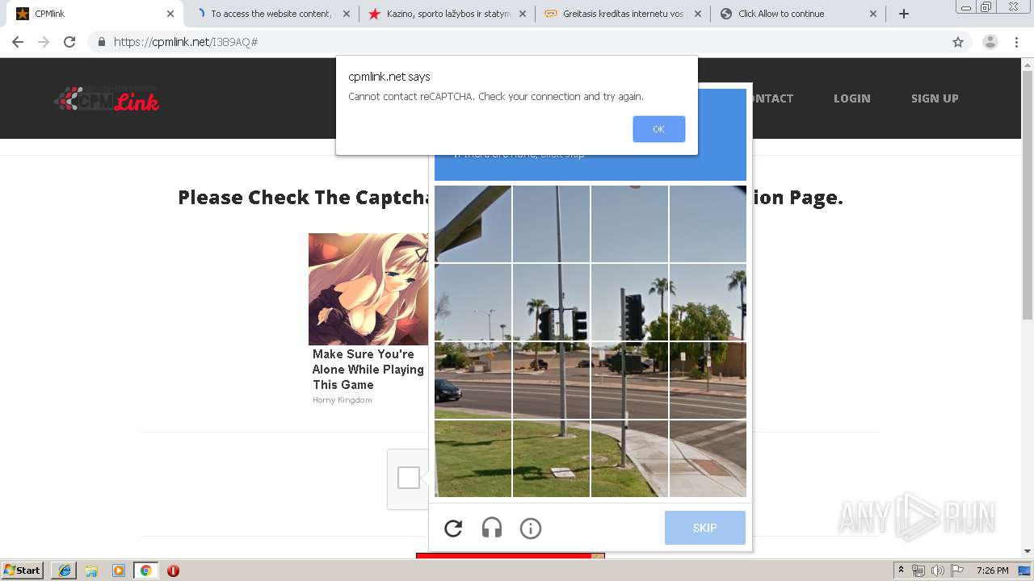This screenshot has height=581, width=1034.
Task: Click 'Horny Kingdom' ad sponsor text
Action: click(x=343, y=400)
